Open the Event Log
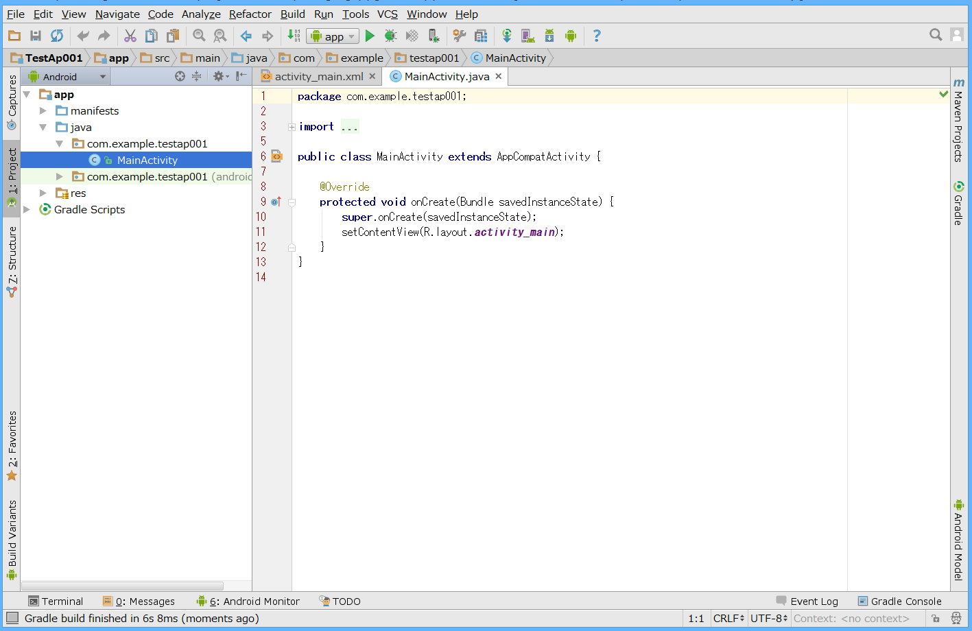Image resolution: width=972 pixels, height=631 pixels. coord(815,601)
